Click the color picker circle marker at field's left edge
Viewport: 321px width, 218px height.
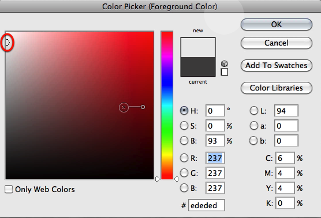(7, 43)
